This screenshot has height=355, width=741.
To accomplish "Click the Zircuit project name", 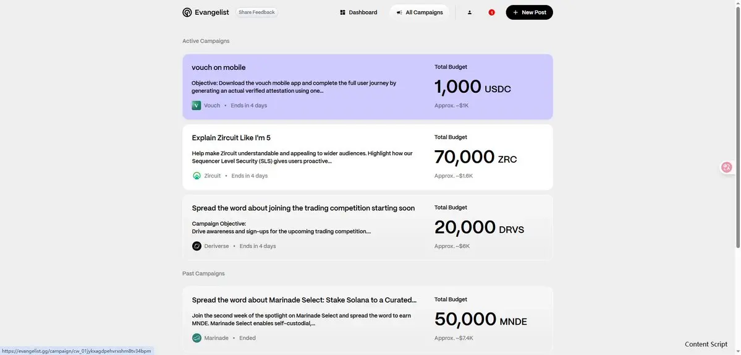I will point(213,176).
